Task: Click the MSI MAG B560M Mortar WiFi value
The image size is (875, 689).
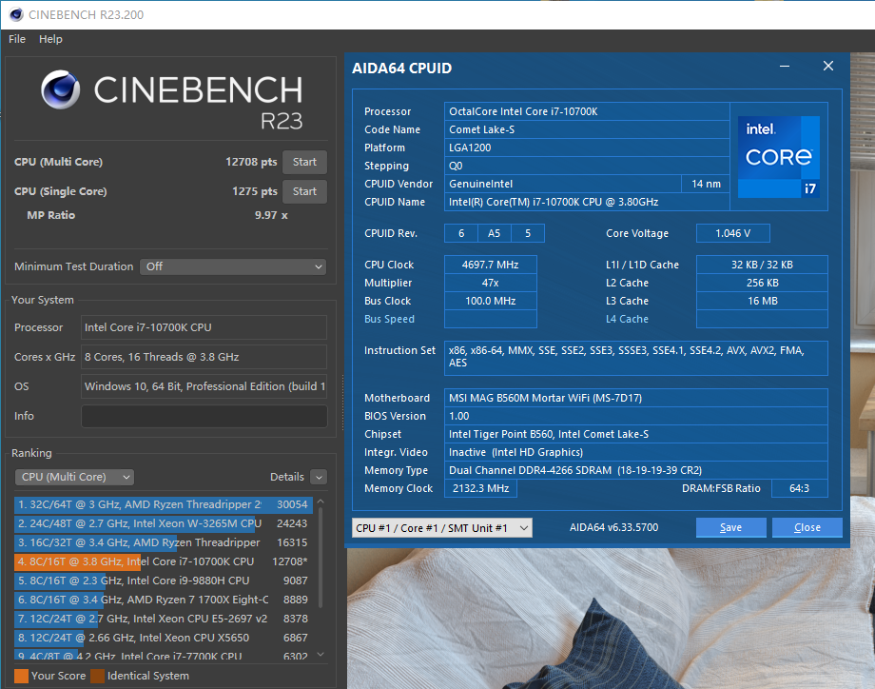Action: 636,398
